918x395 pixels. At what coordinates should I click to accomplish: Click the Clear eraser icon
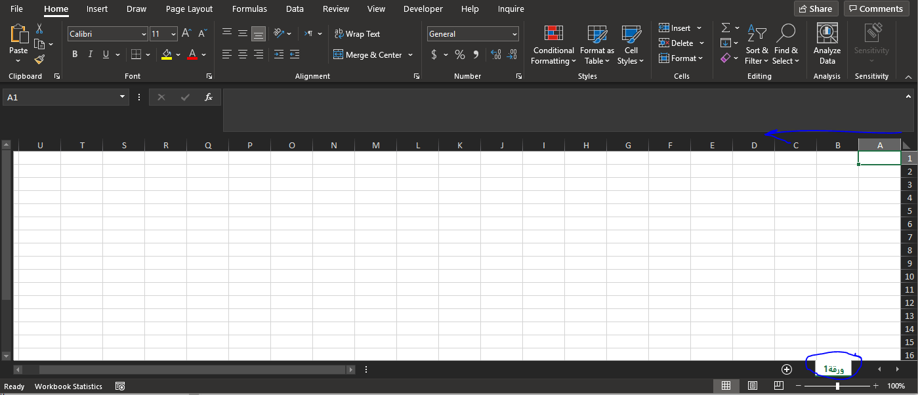(x=726, y=58)
